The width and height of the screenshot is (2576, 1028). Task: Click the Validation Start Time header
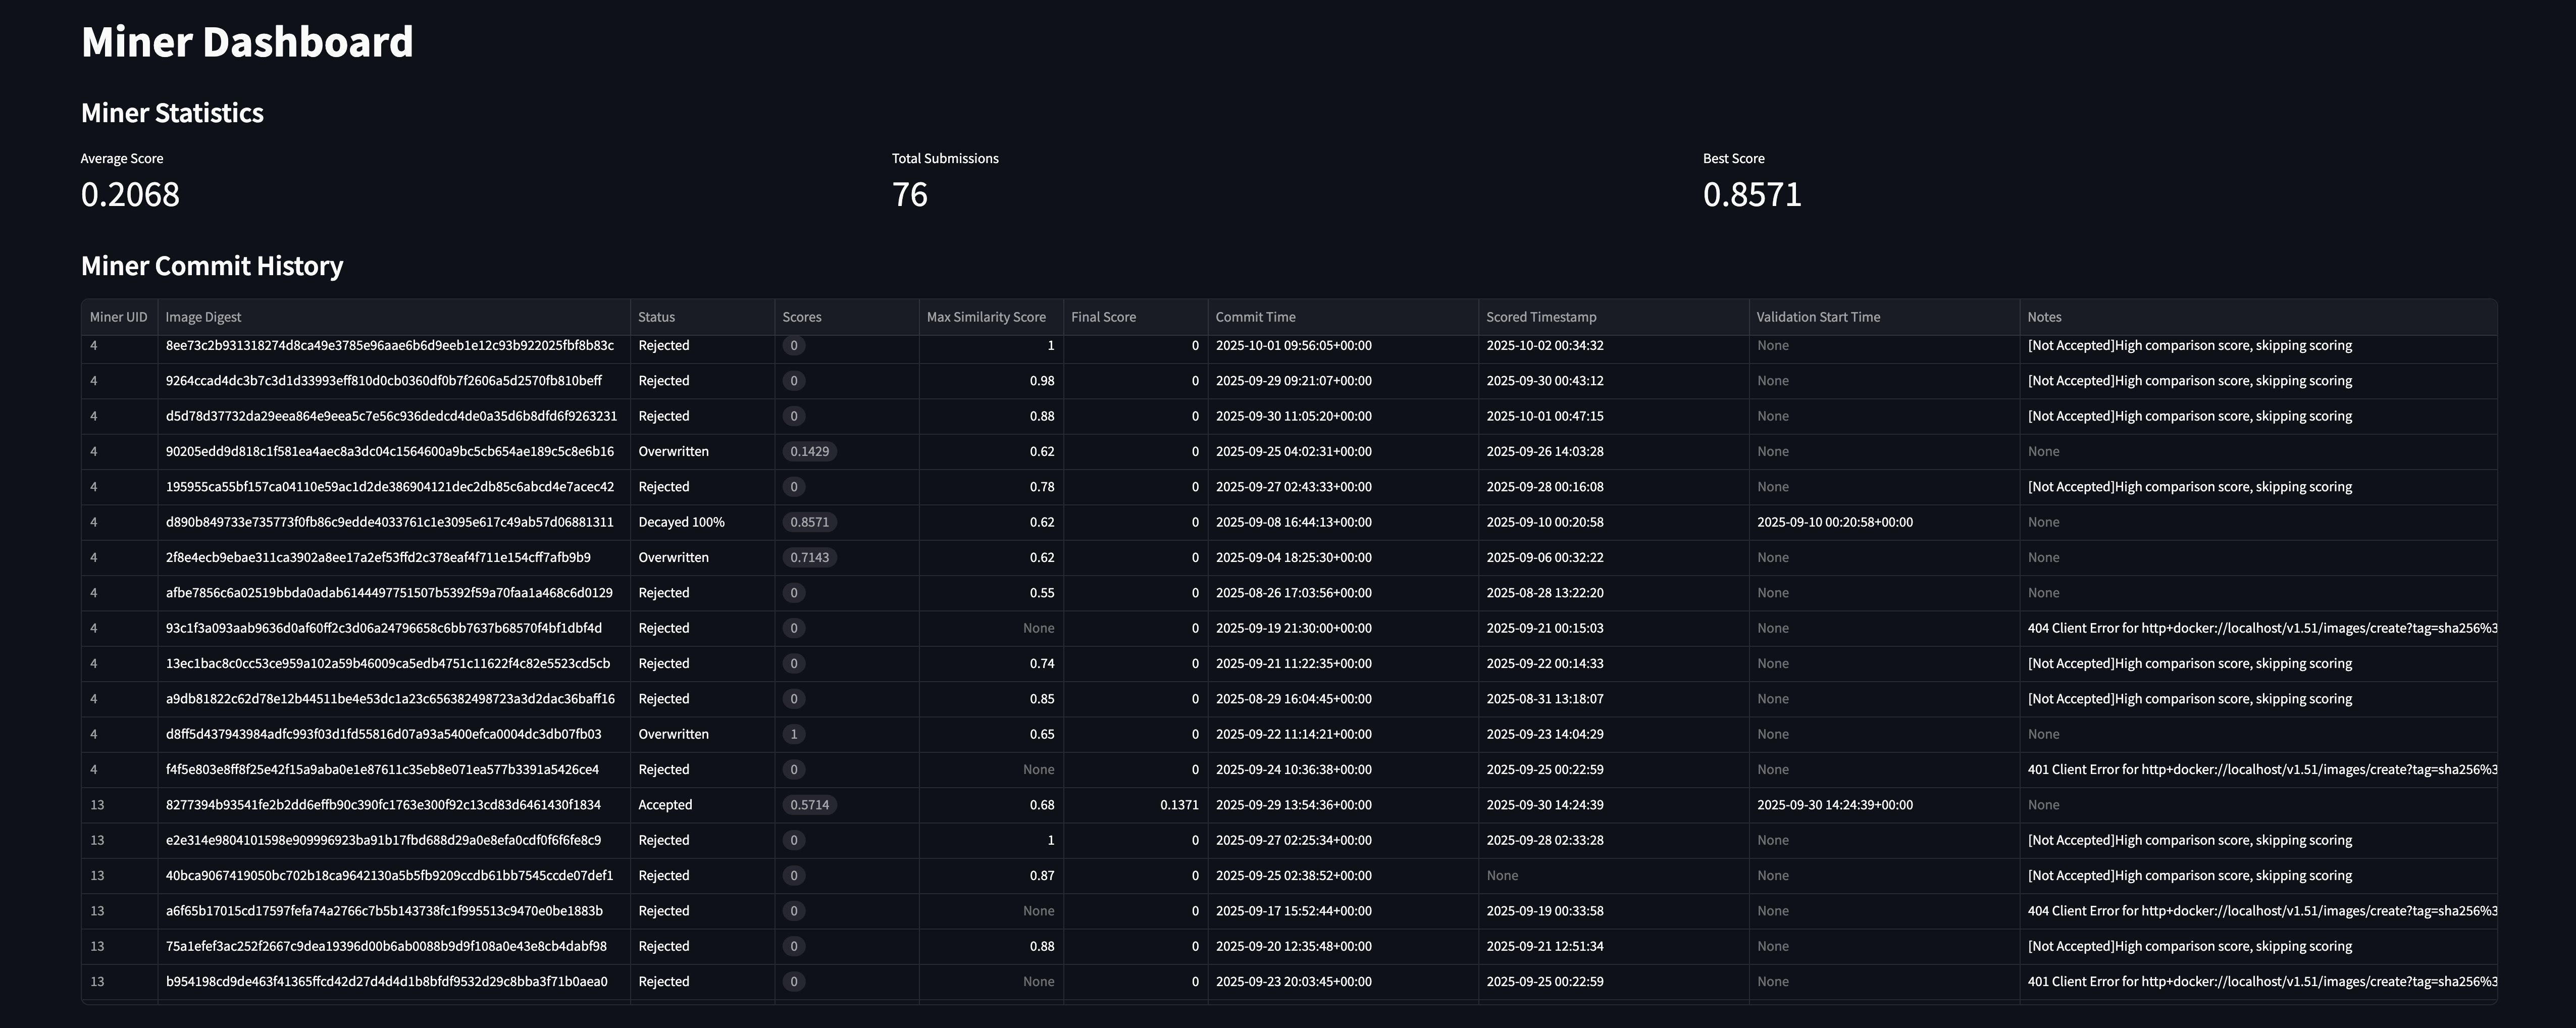tap(1818, 317)
